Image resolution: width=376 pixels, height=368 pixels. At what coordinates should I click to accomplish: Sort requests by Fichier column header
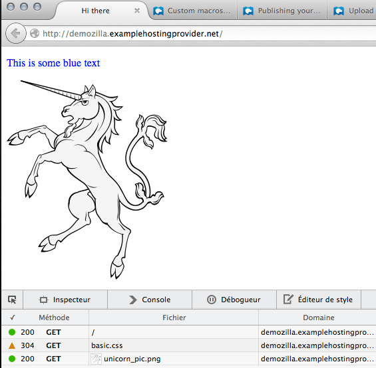(x=174, y=318)
